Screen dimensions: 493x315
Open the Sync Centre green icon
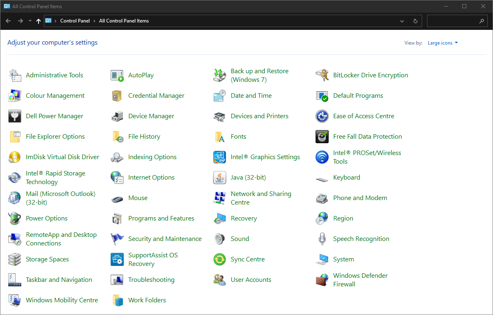[220, 259]
